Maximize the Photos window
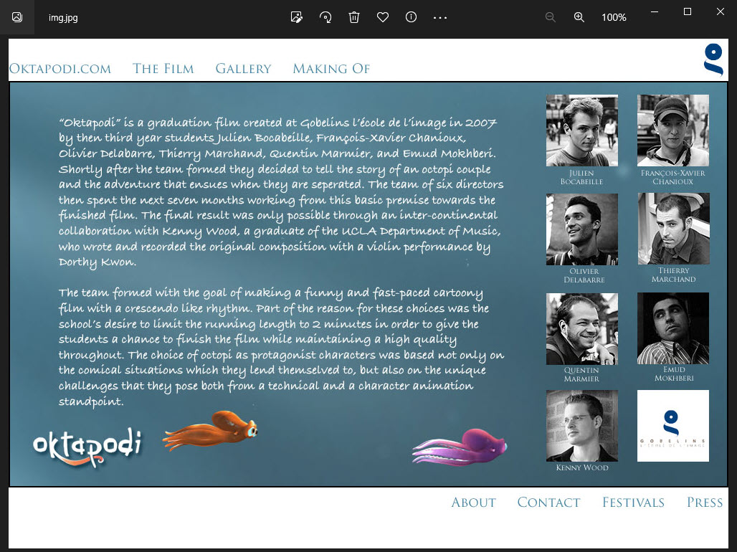 [x=688, y=11]
